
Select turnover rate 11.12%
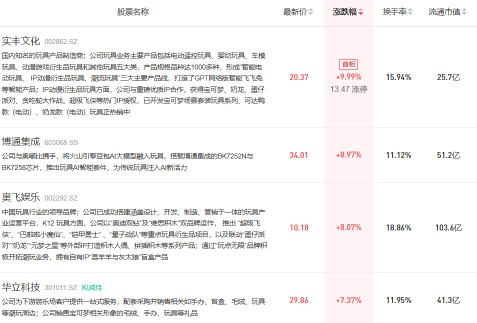pos(398,155)
